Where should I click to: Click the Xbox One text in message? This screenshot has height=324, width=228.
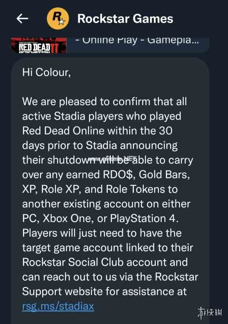click(x=67, y=218)
